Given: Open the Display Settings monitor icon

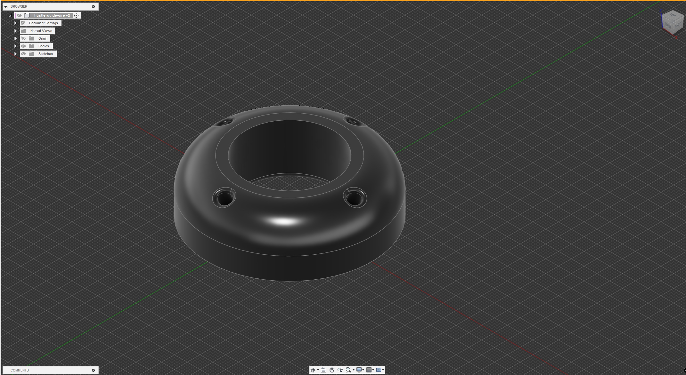Looking at the screenshot, I should pyautogui.click(x=359, y=370).
